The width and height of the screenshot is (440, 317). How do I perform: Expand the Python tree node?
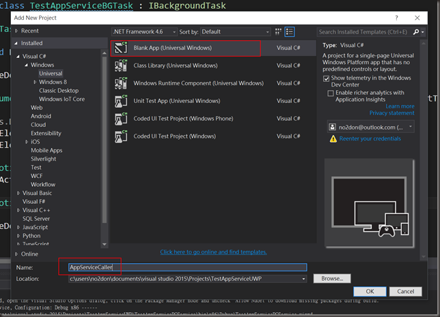click(x=18, y=236)
